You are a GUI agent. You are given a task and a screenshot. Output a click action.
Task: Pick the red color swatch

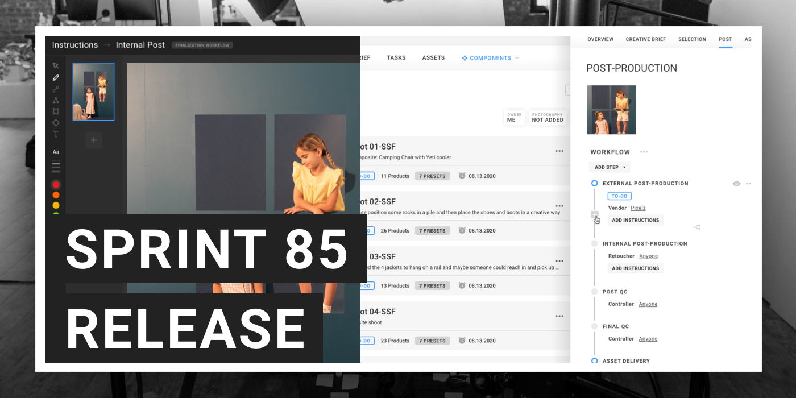56,185
